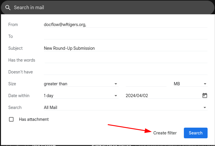Open the date picker calendar icon
The image size is (215, 146).
click(205, 95)
